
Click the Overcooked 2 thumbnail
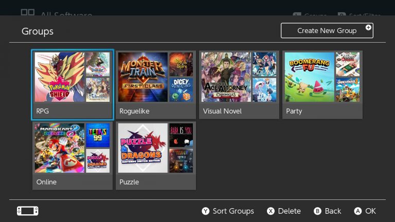point(348,90)
